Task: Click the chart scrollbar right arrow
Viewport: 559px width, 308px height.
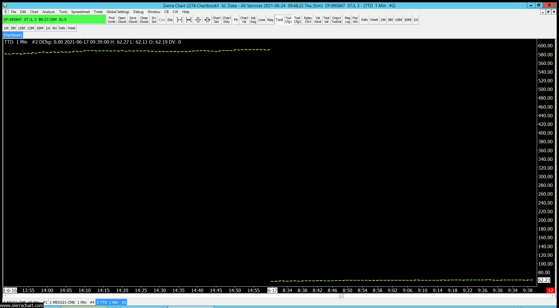Action: point(552,296)
